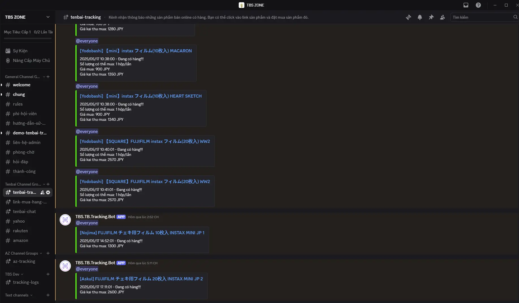Open TBS ZONE server dropdown menu
The height and width of the screenshot is (303, 519).
coord(28,17)
